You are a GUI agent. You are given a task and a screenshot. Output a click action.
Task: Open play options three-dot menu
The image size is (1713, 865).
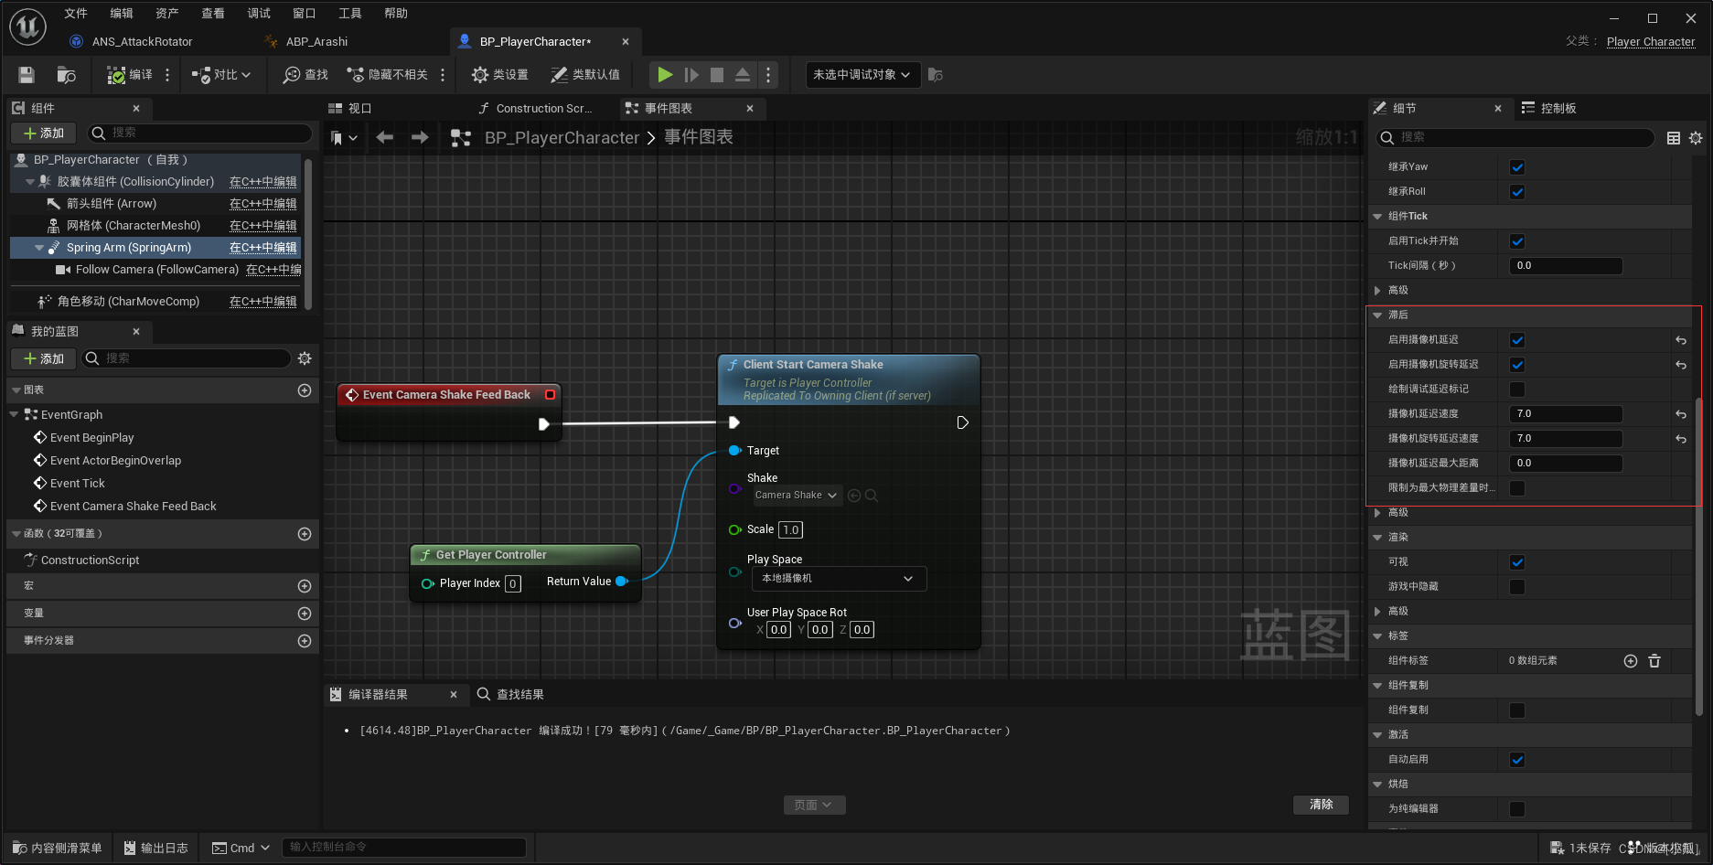pyautogui.click(x=768, y=75)
